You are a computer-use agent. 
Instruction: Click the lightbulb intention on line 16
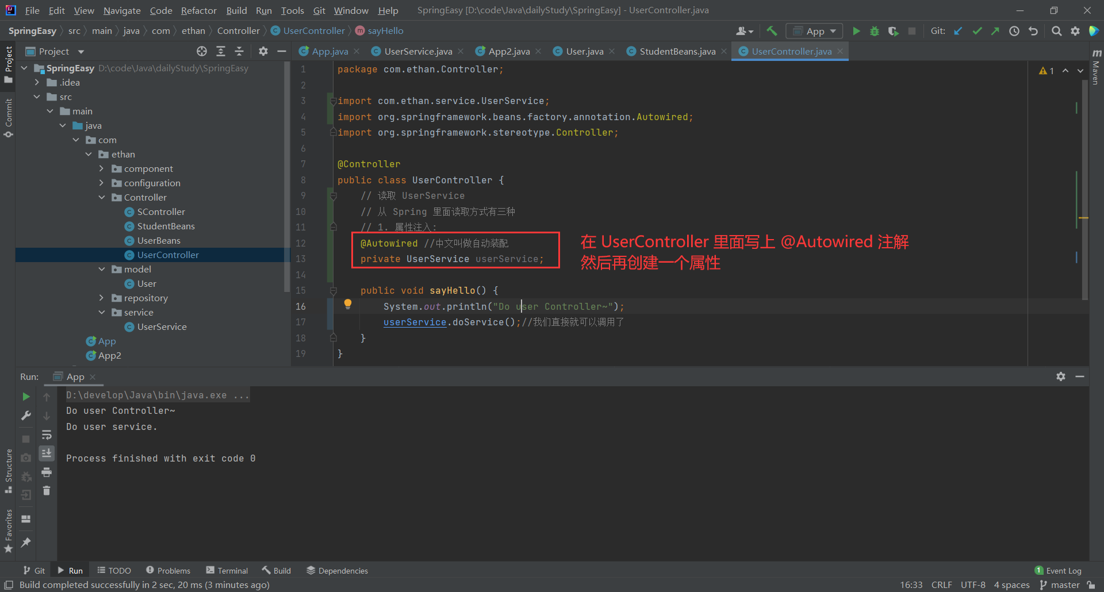pos(348,305)
